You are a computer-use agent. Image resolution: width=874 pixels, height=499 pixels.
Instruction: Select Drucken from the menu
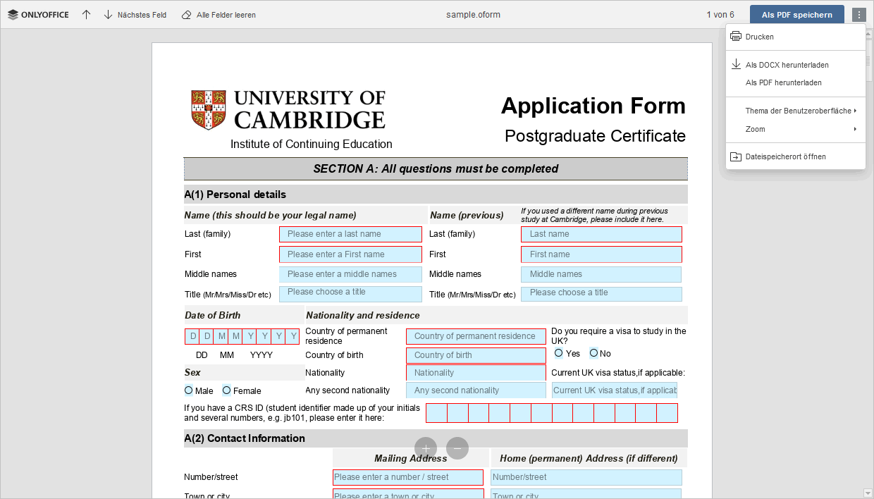coord(795,37)
